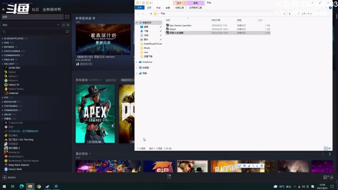Open Chrome from taskbar
The height and width of the screenshot is (190, 338).
(39, 186)
